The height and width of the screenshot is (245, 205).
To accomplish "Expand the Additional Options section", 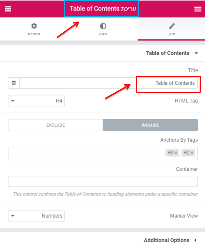I will click(170, 240).
